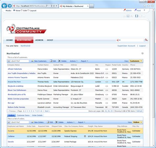Click the DotNetNuke Community logo
Image resolution: width=156 pixels, height=148 pixels.
pos(26,29)
